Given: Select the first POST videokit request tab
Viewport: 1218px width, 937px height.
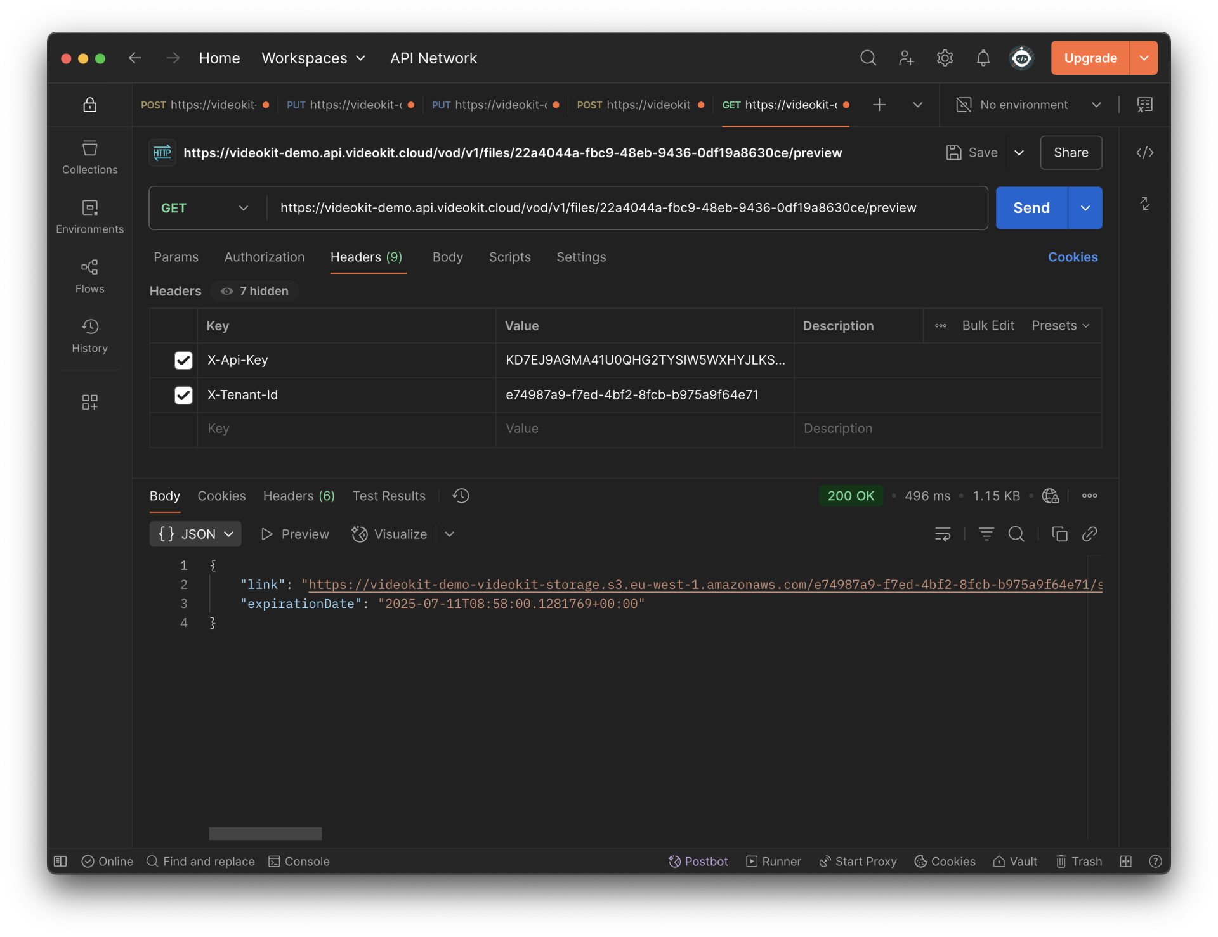Looking at the screenshot, I should [204, 105].
